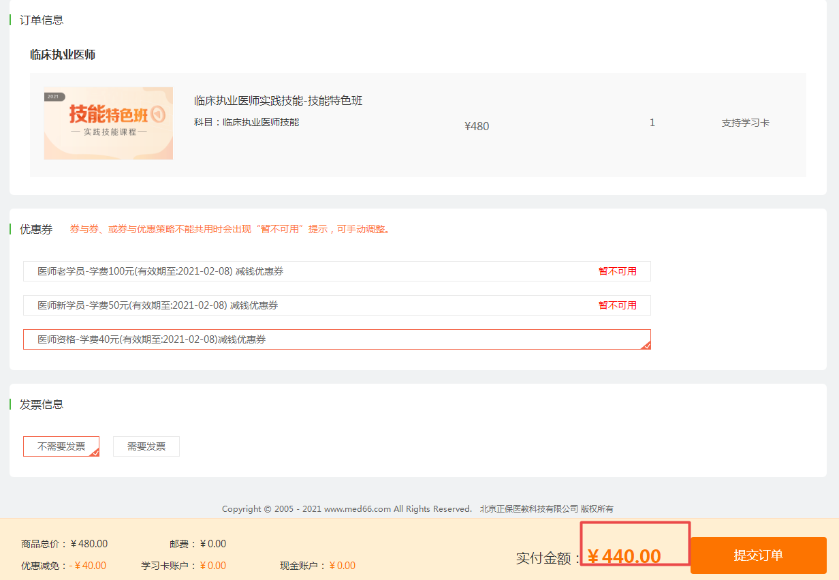Select the 医师老学员 100元 coupon
This screenshot has height=580, width=839.
tap(160, 271)
